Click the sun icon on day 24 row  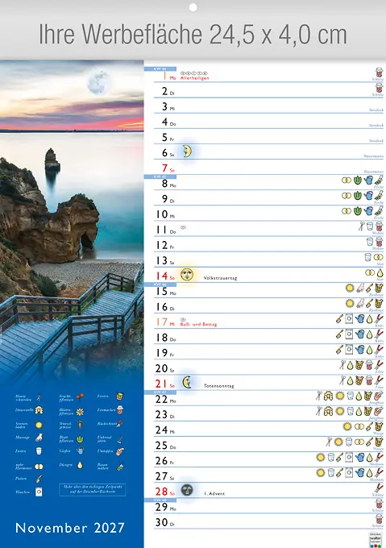coord(347,426)
